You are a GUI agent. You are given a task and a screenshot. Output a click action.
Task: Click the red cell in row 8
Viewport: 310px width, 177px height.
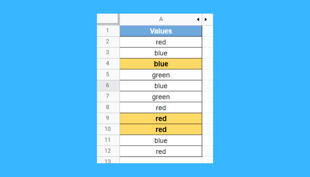[x=161, y=108]
